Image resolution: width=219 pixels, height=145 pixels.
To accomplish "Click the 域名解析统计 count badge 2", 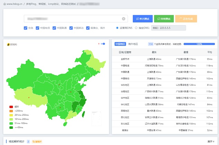I will (x=28, y=142).
